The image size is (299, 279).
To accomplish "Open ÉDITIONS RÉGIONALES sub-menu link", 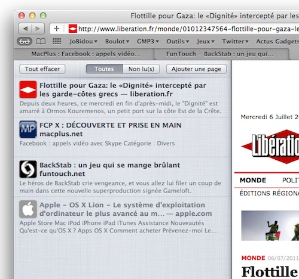I will (269, 193).
